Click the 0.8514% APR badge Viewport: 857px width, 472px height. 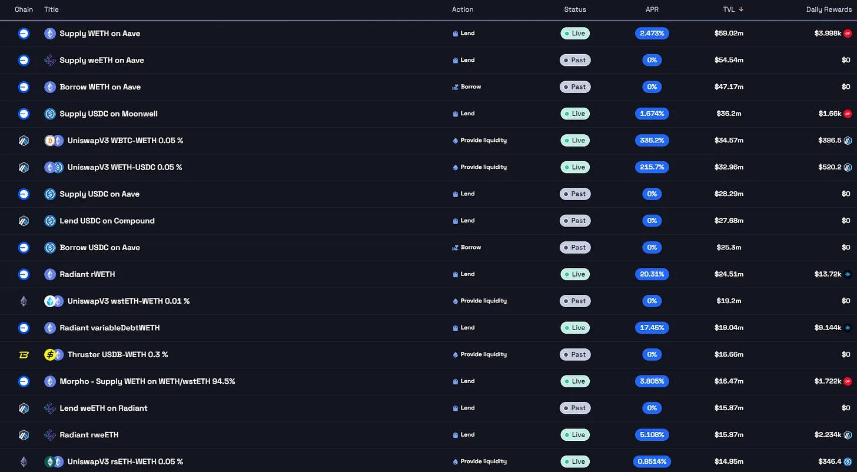point(652,461)
